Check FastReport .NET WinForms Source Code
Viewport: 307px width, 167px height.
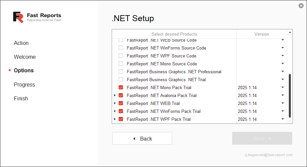(121, 48)
